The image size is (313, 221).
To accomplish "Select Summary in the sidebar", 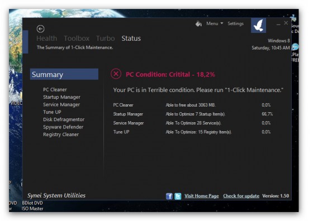I will 64,74.
